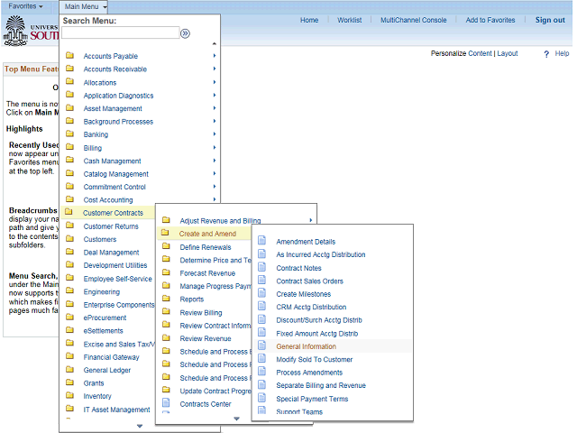Image resolution: width=577 pixels, height=433 pixels.
Task: Click the Amendment Details document icon
Action: point(262,241)
